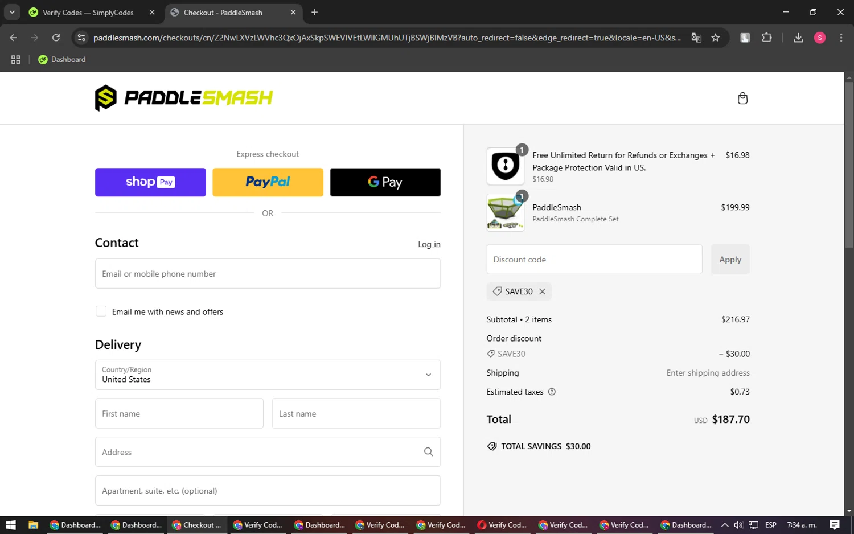Close the Checkout PaddleSmash tab
Image resolution: width=854 pixels, height=534 pixels.
point(293,12)
